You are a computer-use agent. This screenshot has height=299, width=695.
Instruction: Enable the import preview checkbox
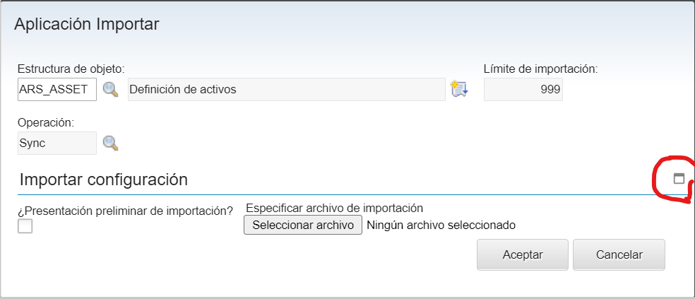click(x=25, y=226)
